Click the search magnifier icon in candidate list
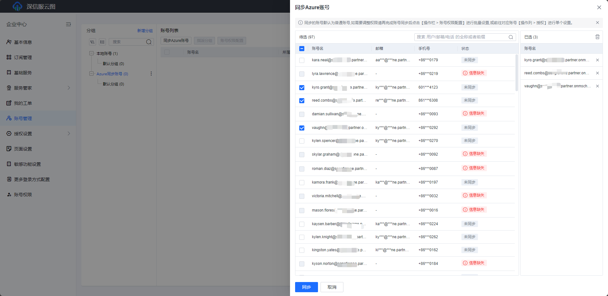The image size is (608, 296). 511,37
